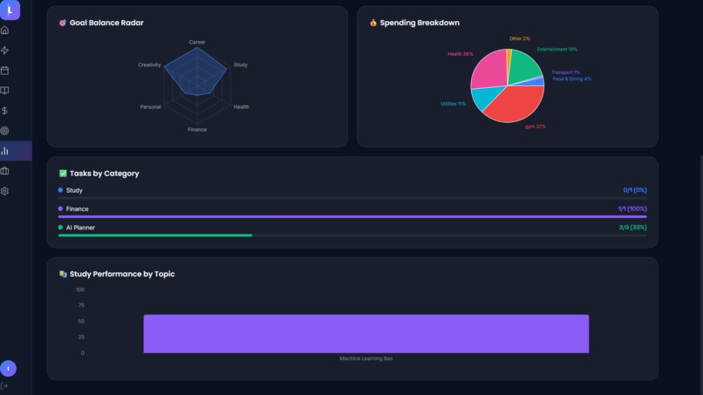The image size is (703, 395).
Task: Click the purple dot next to Finance
Action: 60,209
